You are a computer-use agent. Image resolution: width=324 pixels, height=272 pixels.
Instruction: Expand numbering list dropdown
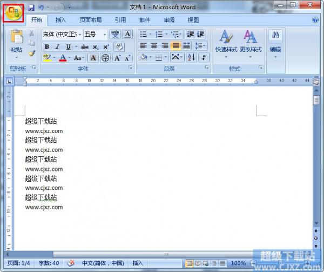[x=166, y=34]
